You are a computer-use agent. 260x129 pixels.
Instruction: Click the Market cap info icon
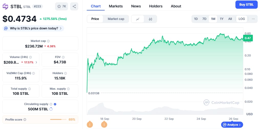[x=48, y=41]
